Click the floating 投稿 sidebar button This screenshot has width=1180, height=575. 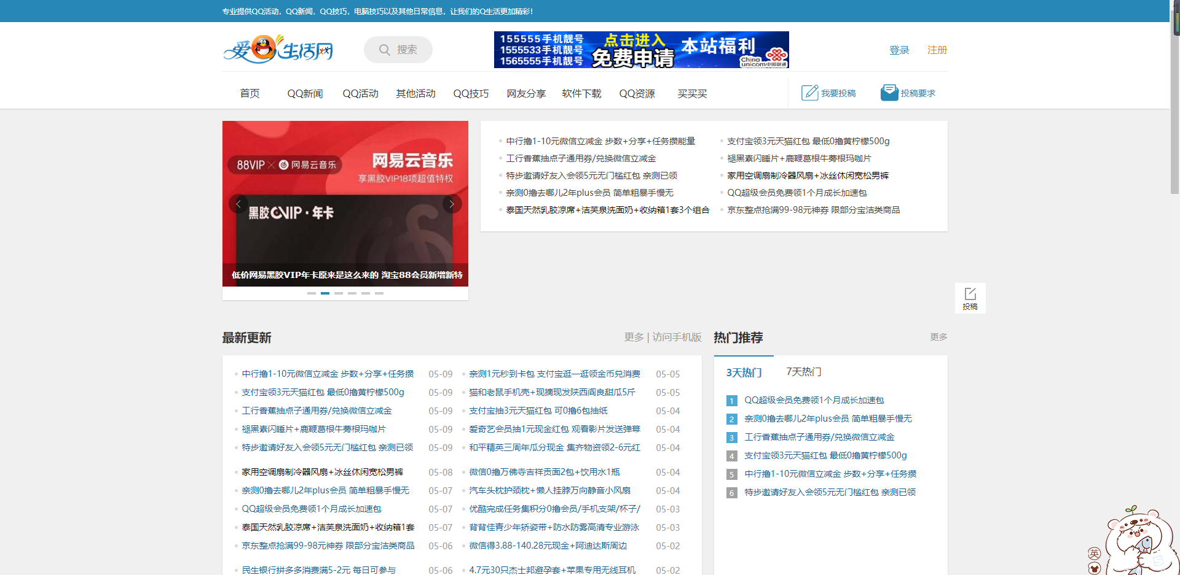[x=970, y=298]
